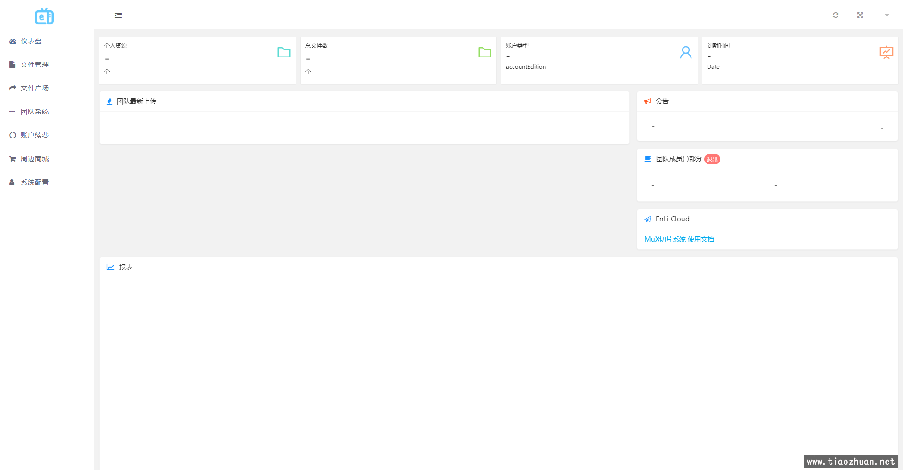The image size is (903, 470).
Task: Click the 到期时间 chart board icon
Action: [886, 52]
